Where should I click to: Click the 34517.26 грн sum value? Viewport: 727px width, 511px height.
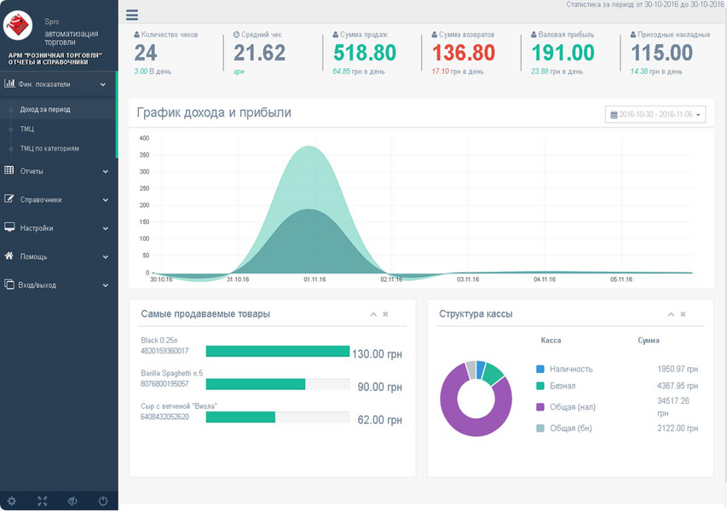(673, 407)
